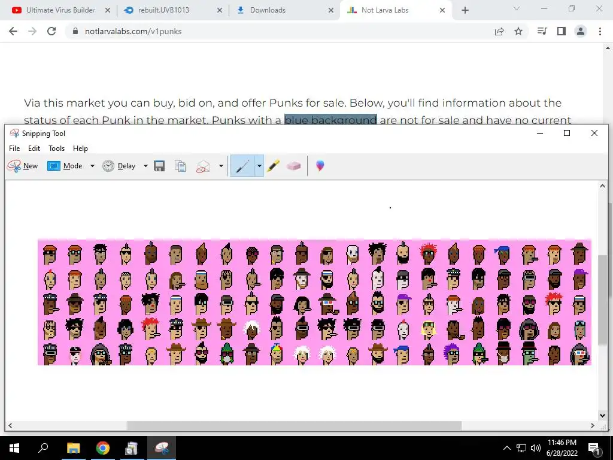Open taskbar search magnifier

pos(43,448)
